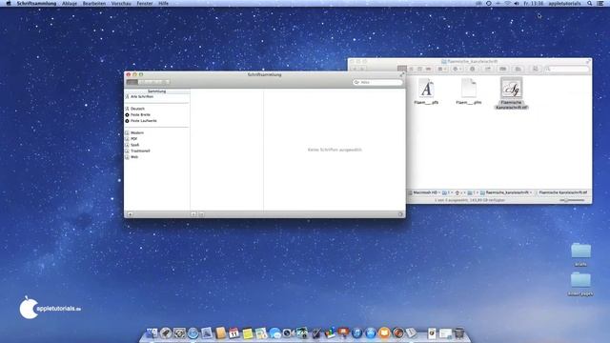Viewport: 610px width, 343px height.
Task: Click the Schriftsammlung search field
Action: point(377,82)
